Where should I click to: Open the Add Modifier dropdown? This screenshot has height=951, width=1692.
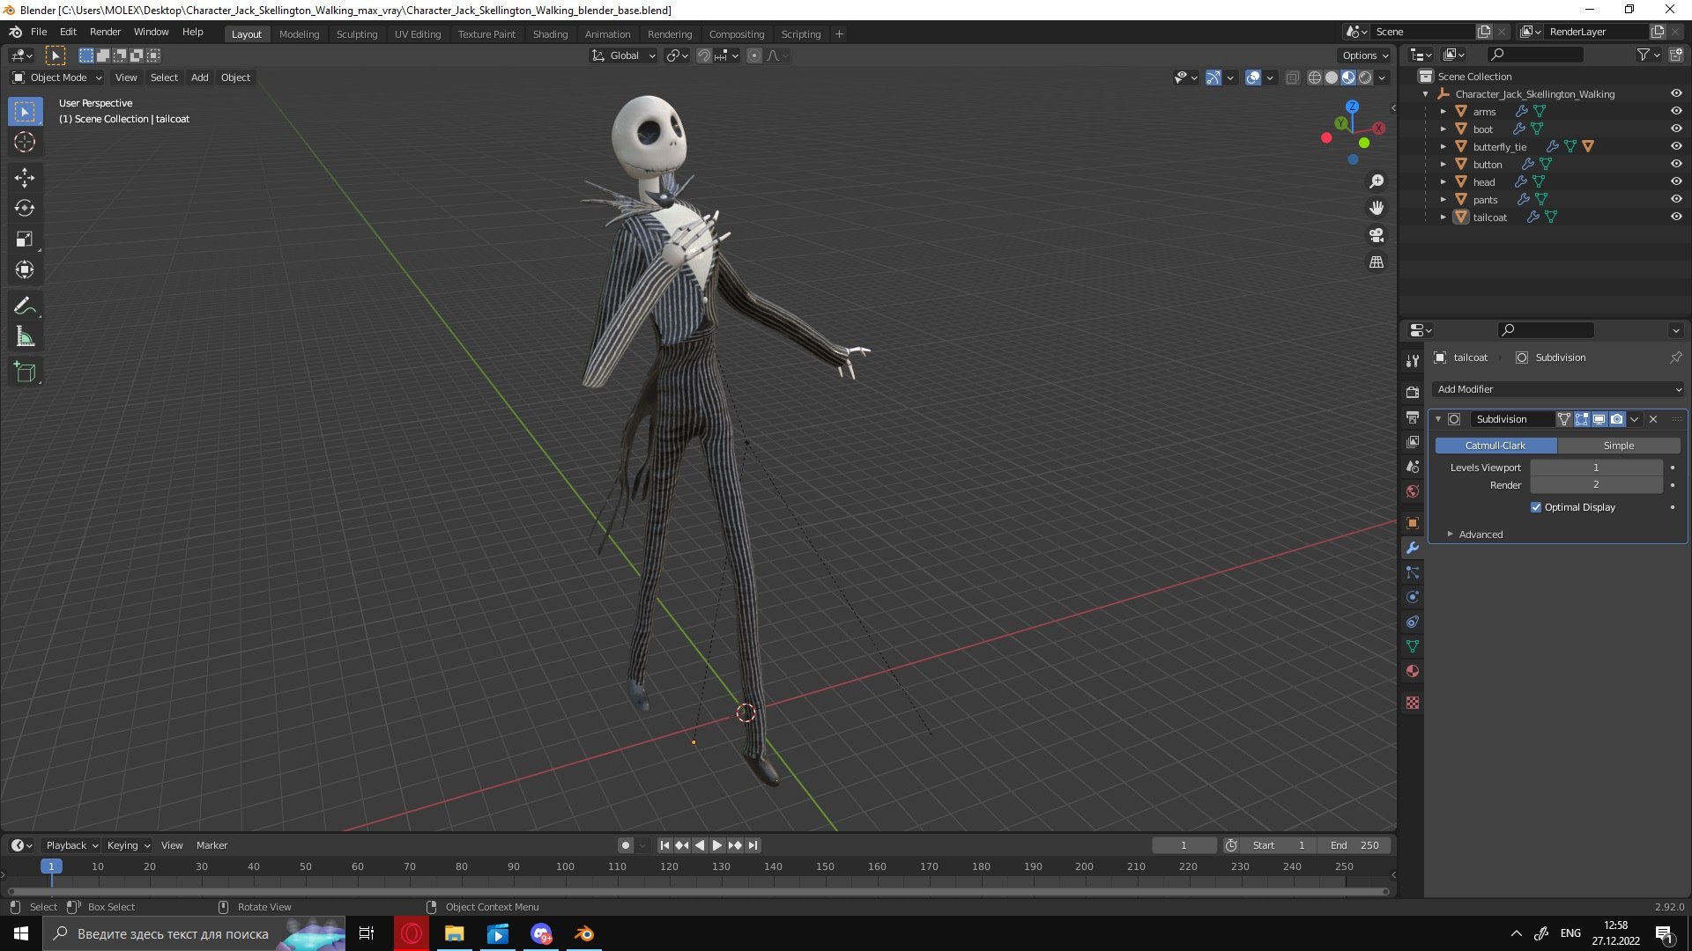pyautogui.click(x=1558, y=389)
